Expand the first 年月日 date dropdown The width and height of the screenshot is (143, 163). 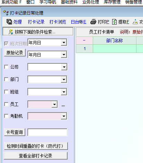pos(64,43)
